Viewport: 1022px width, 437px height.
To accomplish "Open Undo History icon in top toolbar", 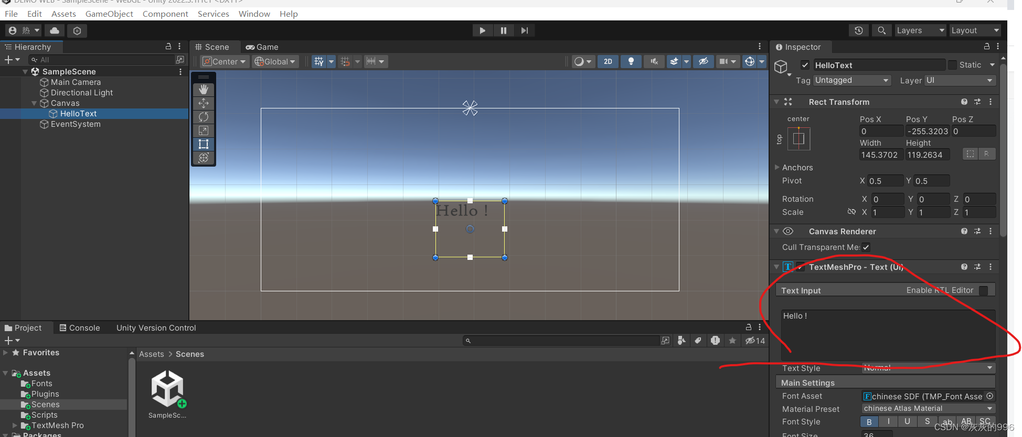I will tap(858, 30).
